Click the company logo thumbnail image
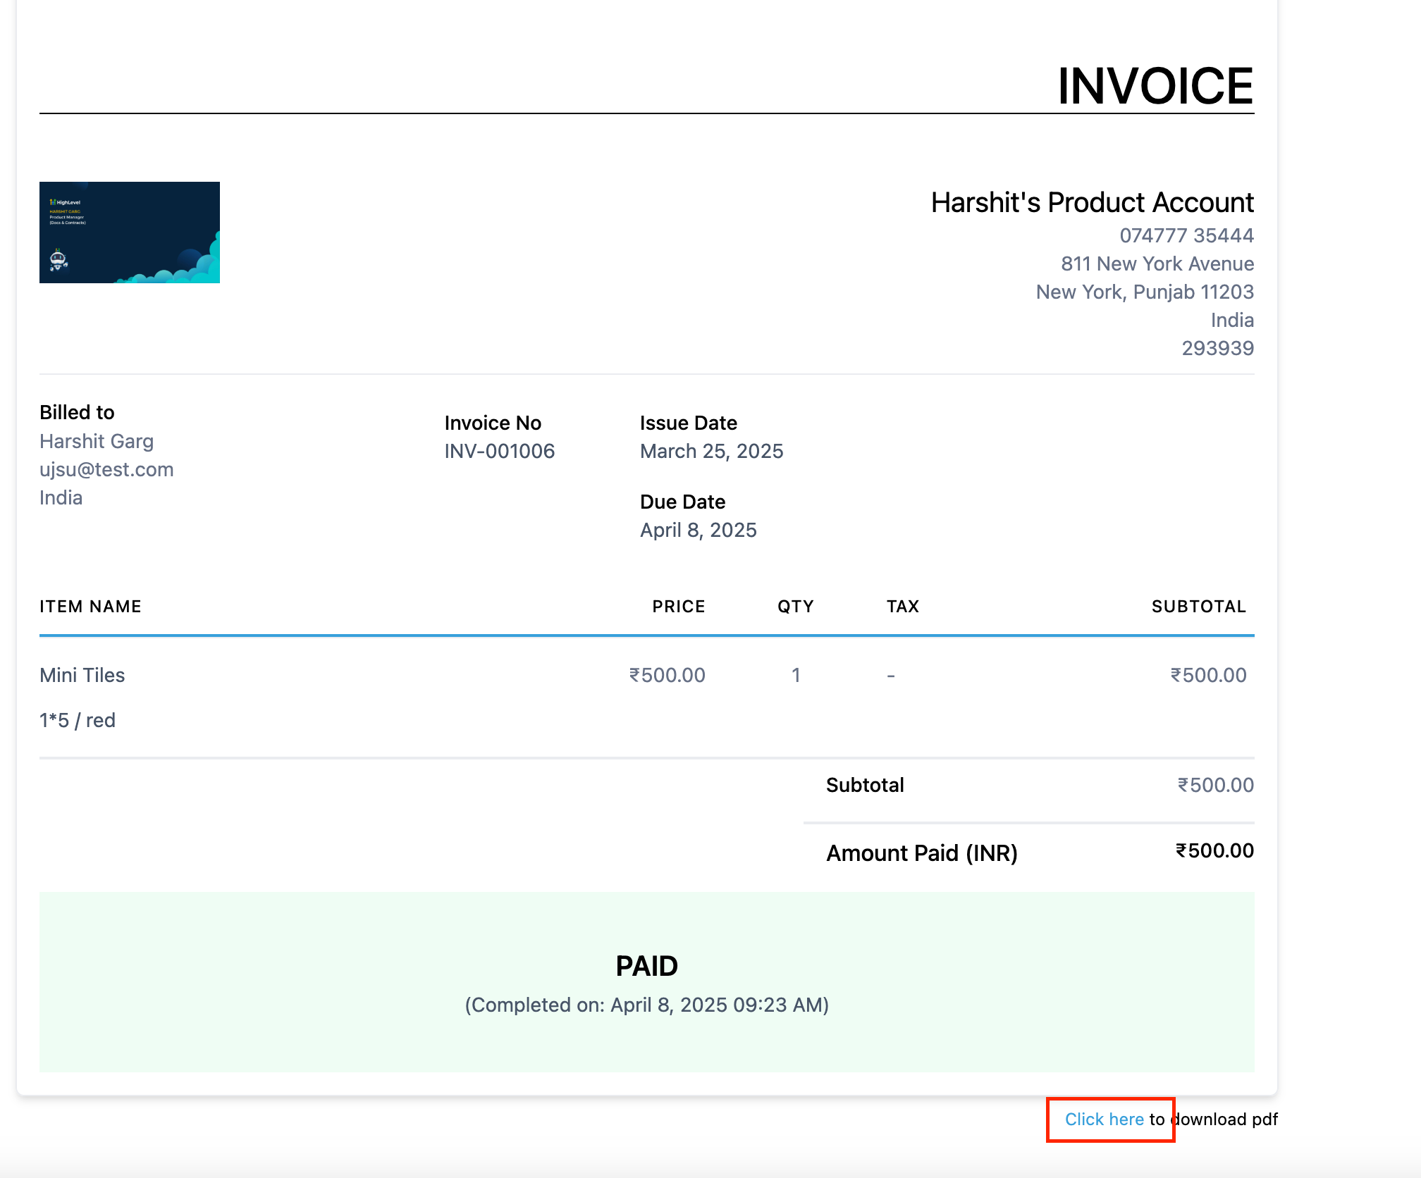 [x=130, y=232]
